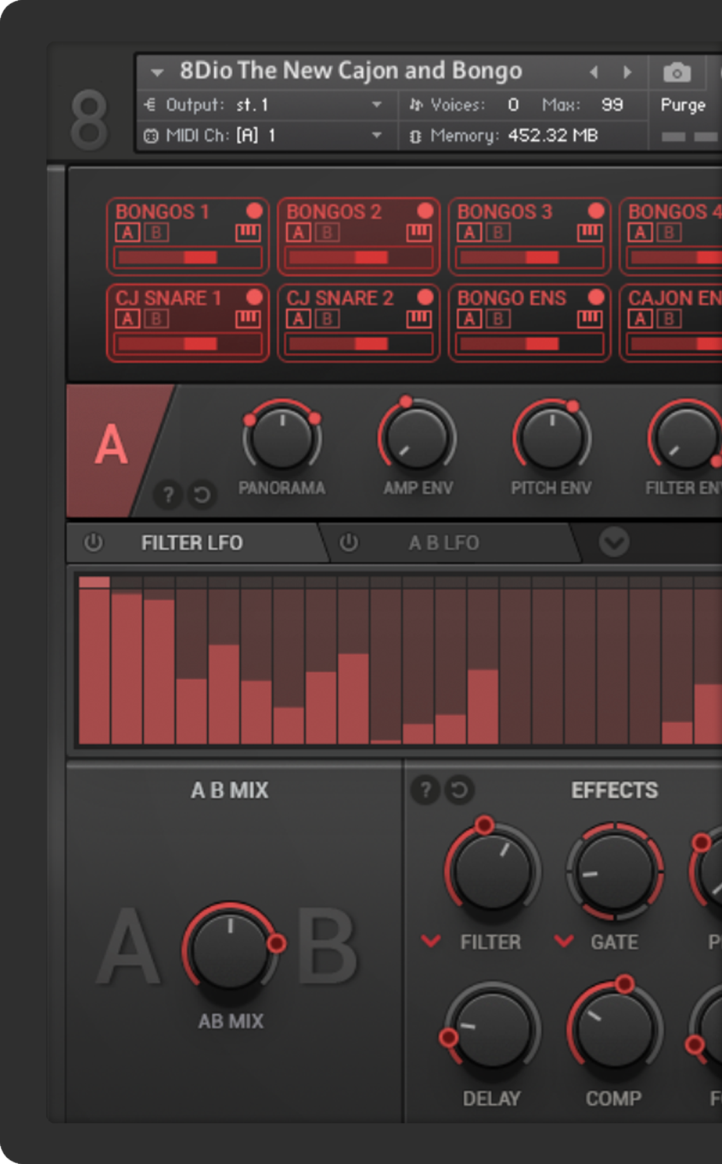This screenshot has width=722, height=1164.
Task: Click the 8Dio logo numeral
Action: [89, 119]
